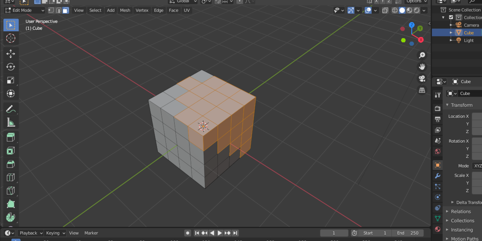Enable face select mode
This screenshot has width=482, height=241.
click(65, 10)
